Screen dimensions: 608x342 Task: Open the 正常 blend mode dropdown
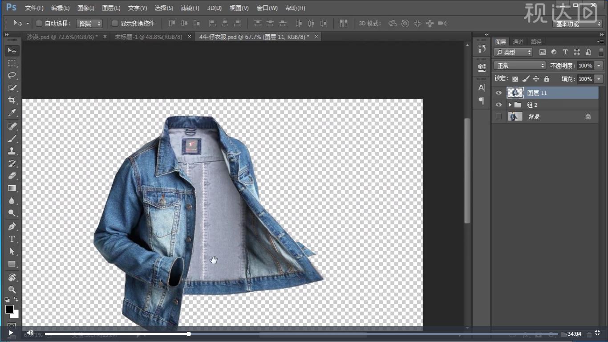pos(519,65)
